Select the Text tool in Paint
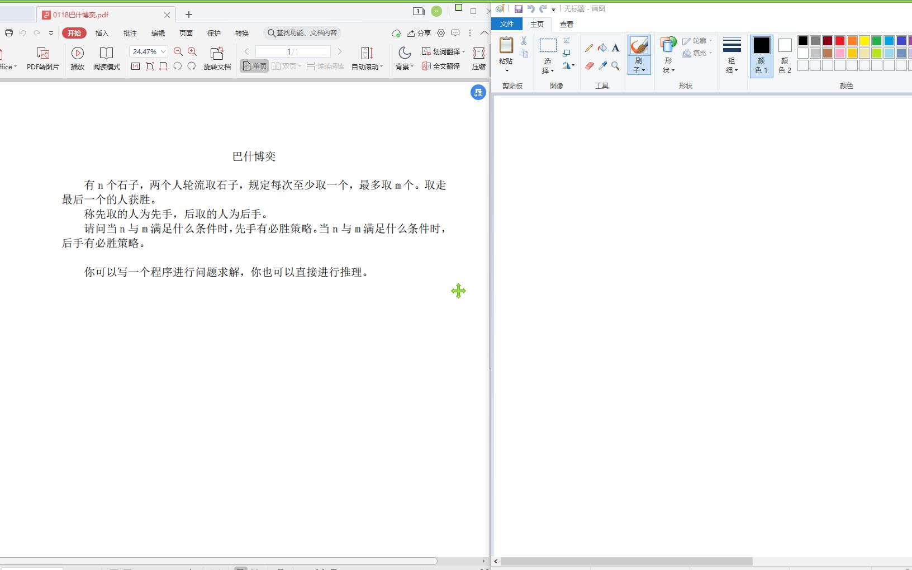Image resolution: width=912 pixels, height=570 pixels. point(615,48)
